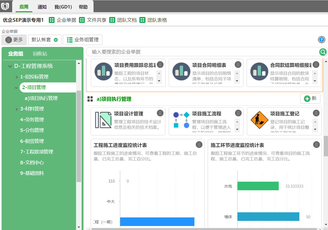Click the search 企业单据 input field
Screen dimensions: 328x230
[x=203, y=52]
